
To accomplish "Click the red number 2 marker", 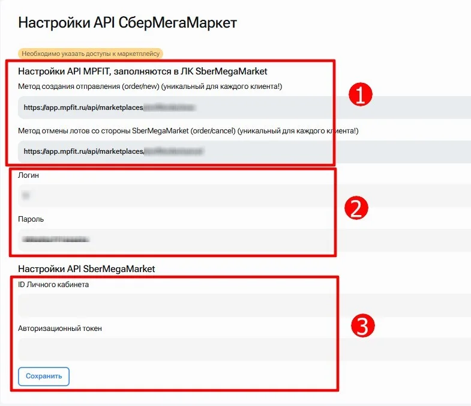I will coord(356,208).
